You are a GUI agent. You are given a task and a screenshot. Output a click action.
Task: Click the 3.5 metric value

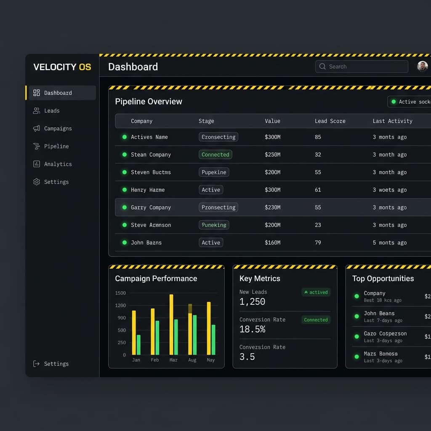coord(247,357)
